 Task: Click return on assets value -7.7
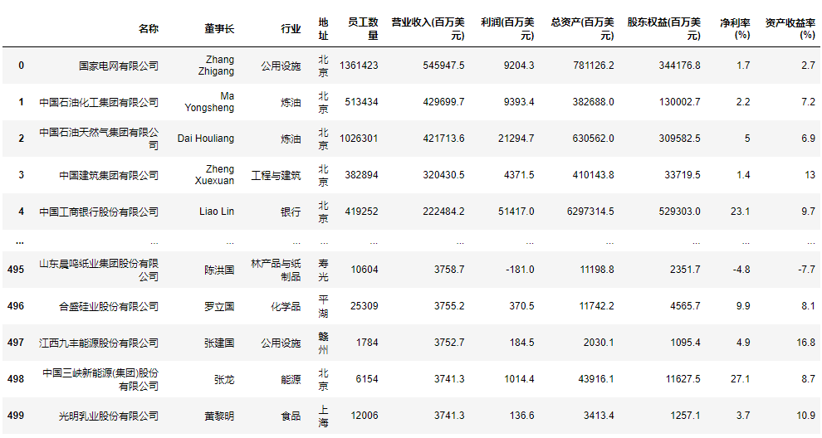coord(806,270)
